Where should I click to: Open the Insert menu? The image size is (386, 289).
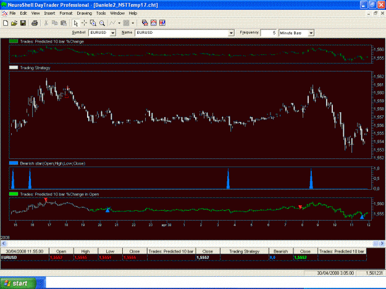pyautogui.click(x=49, y=14)
